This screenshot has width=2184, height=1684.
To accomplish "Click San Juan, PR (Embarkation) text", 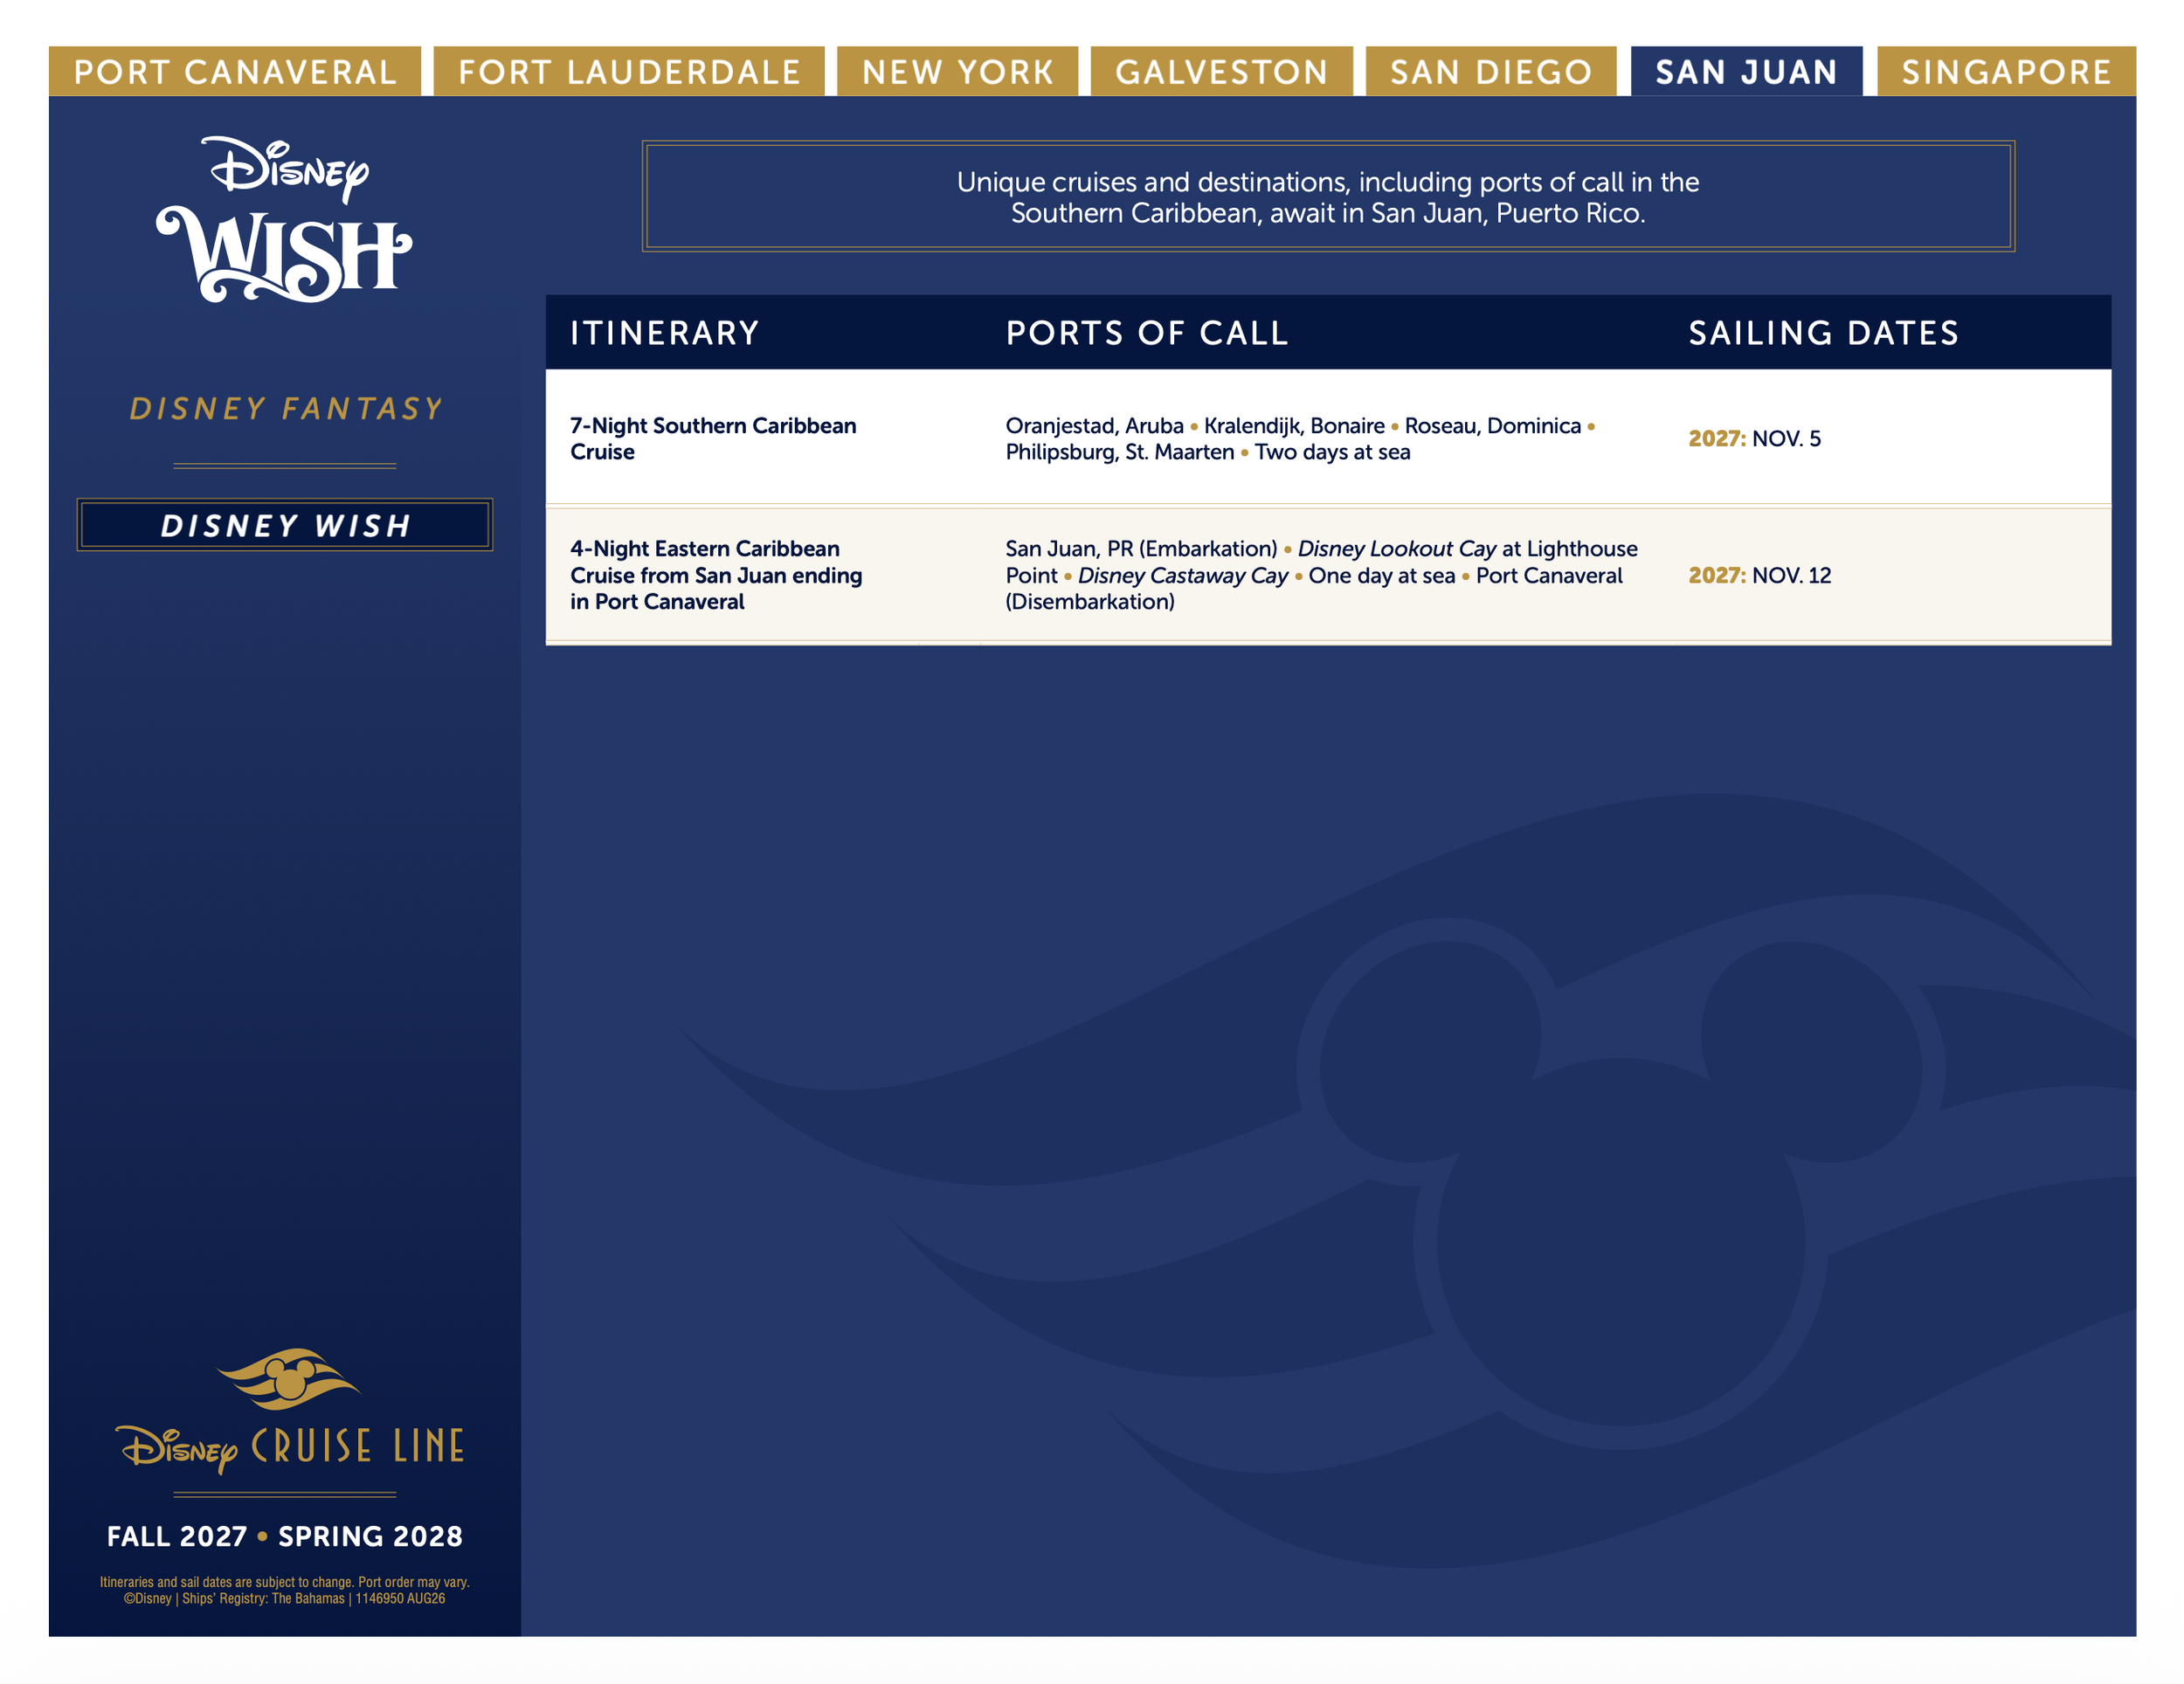I will click(1141, 548).
